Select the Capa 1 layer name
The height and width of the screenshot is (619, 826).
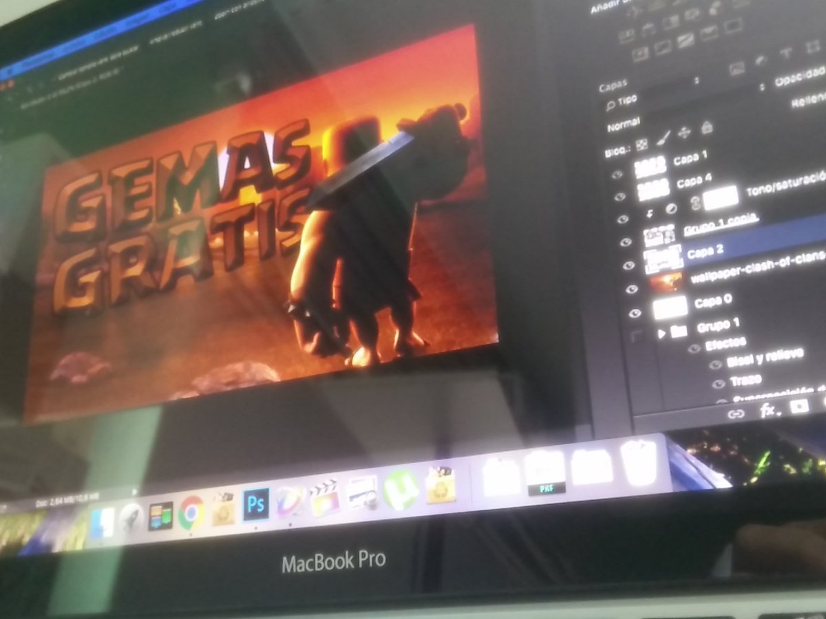click(x=690, y=159)
